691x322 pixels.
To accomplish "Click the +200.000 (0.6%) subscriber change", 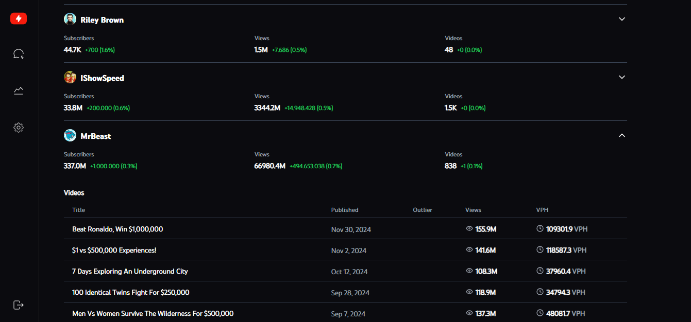I will point(108,108).
